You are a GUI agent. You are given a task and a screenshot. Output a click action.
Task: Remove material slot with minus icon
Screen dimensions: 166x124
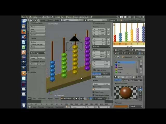coord(141,64)
